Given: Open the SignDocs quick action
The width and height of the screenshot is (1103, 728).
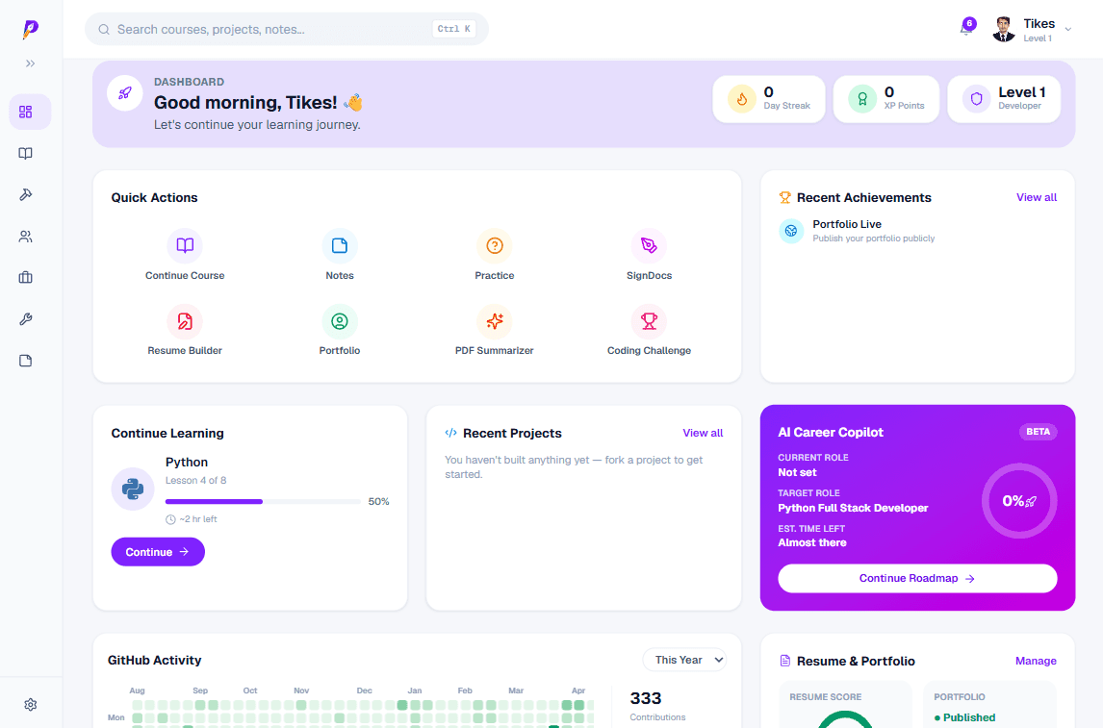Looking at the screenshot, I should [650, 255].
